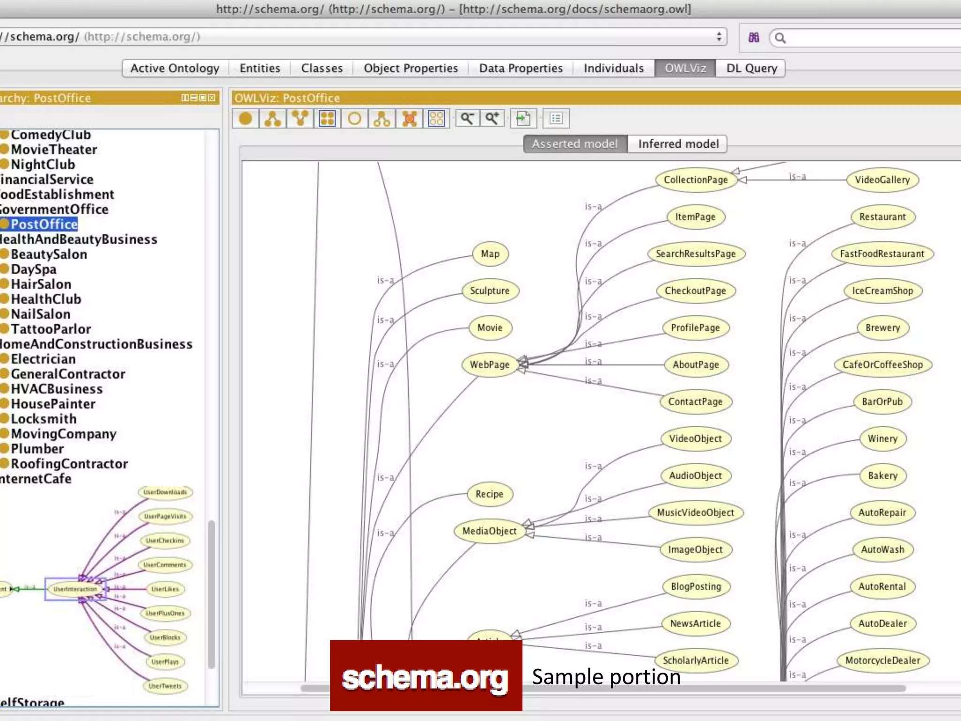This screenshot has height=721, width=961.
Task: Click the Show superclasses toolbar icon
Action: [x=300, y=118]
